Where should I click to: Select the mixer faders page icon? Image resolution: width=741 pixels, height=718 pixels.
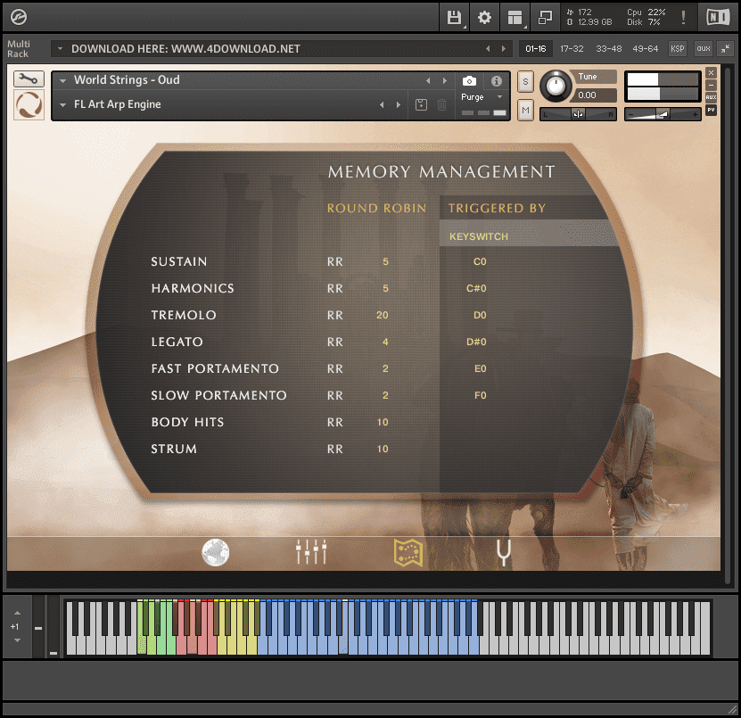pyautogui.click(x=309, y=552)
